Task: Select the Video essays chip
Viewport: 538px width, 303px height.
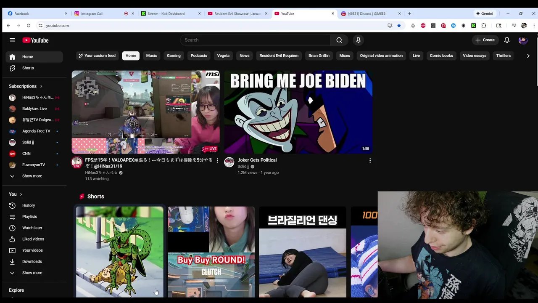Action: point(475,56)
